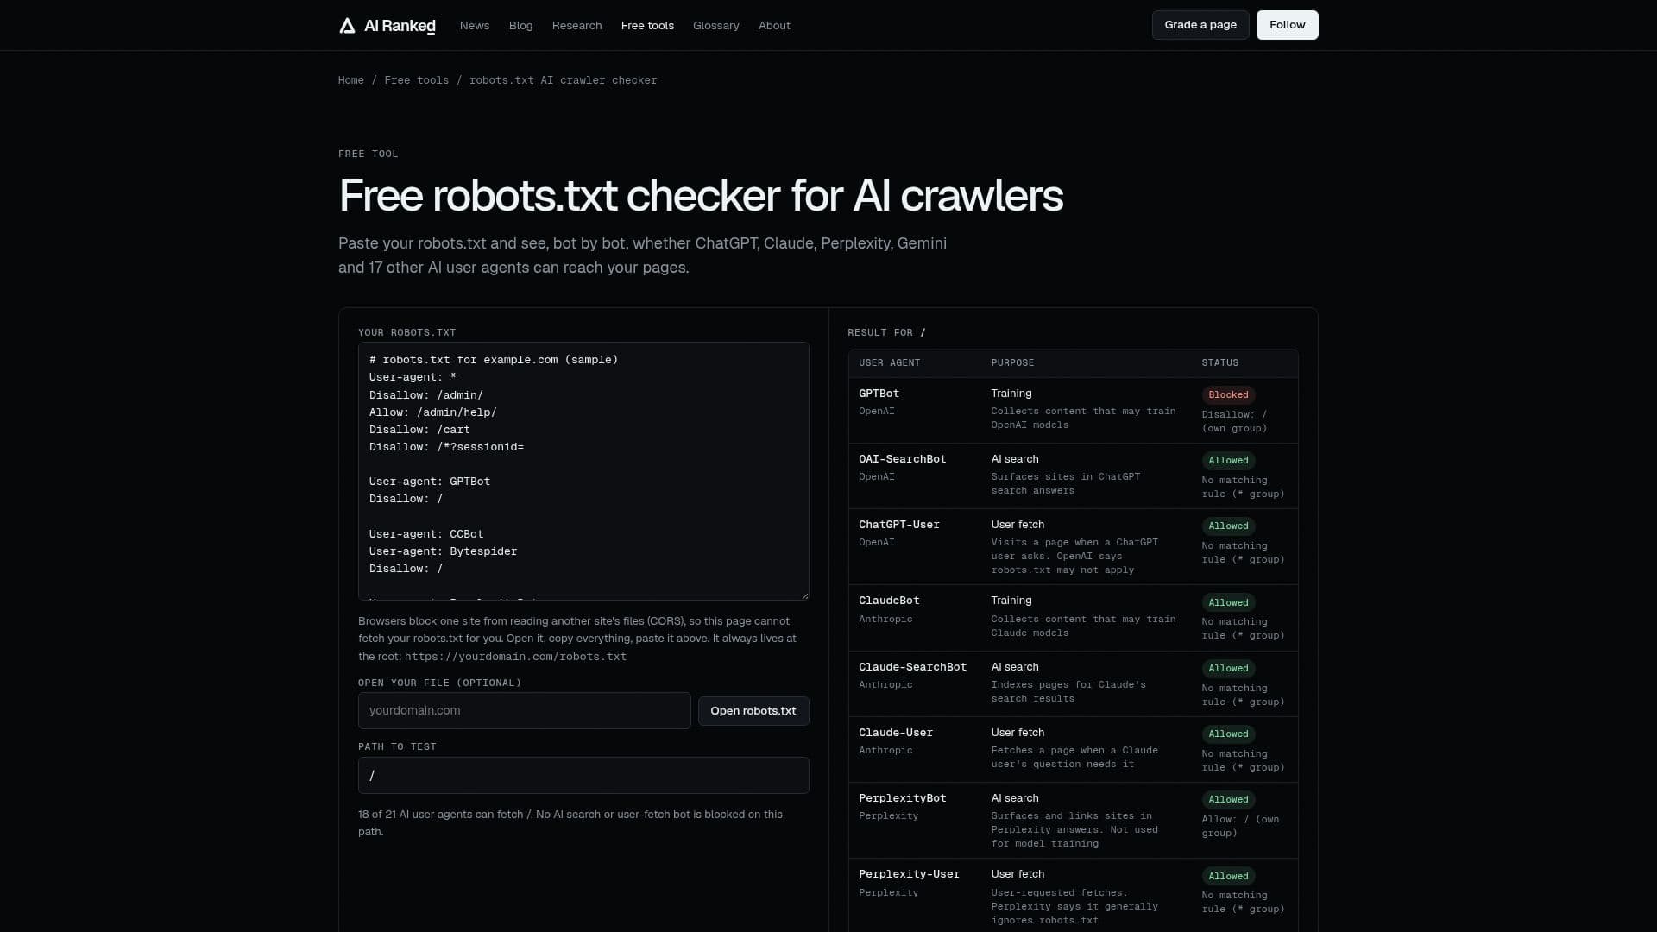The width and height of the screenshot is (1657, 932).
Task: Open the News nav item
Action: [x=475, y=26]
